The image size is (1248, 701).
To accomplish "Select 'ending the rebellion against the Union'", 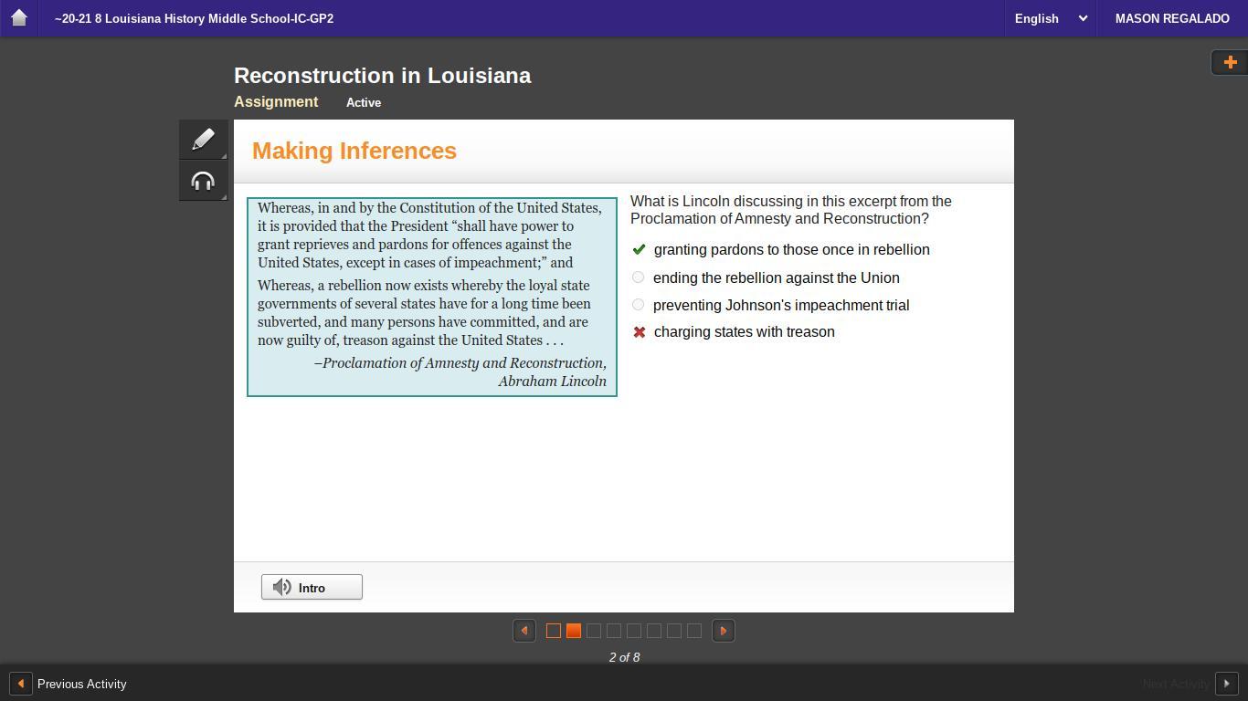I will click(639, 277).
